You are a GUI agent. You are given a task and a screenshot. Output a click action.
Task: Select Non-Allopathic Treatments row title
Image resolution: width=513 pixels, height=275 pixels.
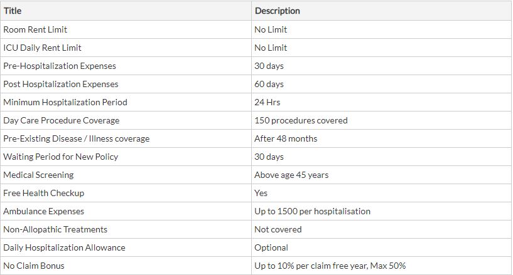click(x=126, y=229)
